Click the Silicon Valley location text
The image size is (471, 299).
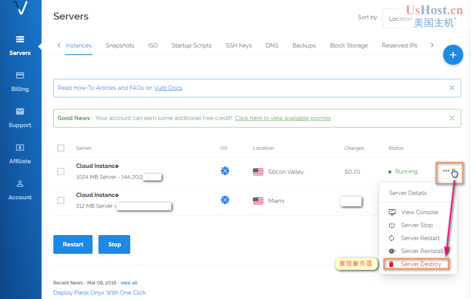286,172
